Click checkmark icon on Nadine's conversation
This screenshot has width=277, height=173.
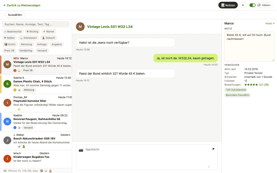click(x=19, y=128)
